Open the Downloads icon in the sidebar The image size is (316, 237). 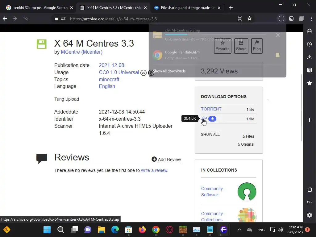point(310,57)
